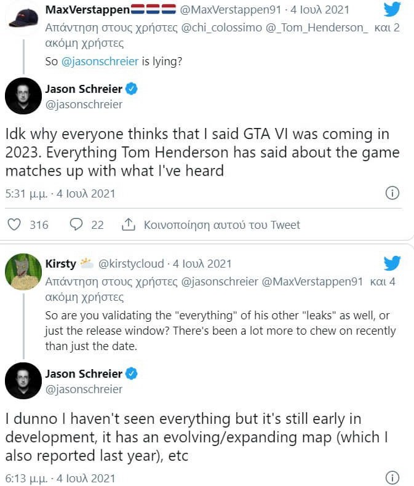
Task: Like the GTA VI 2023 tweet
Action: 13,225
